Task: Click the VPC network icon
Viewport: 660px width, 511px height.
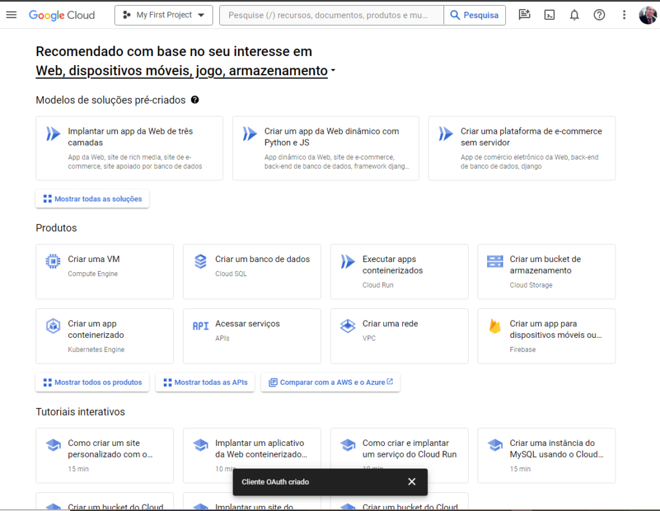Action: pyautogui.click(x=347, y=326)
